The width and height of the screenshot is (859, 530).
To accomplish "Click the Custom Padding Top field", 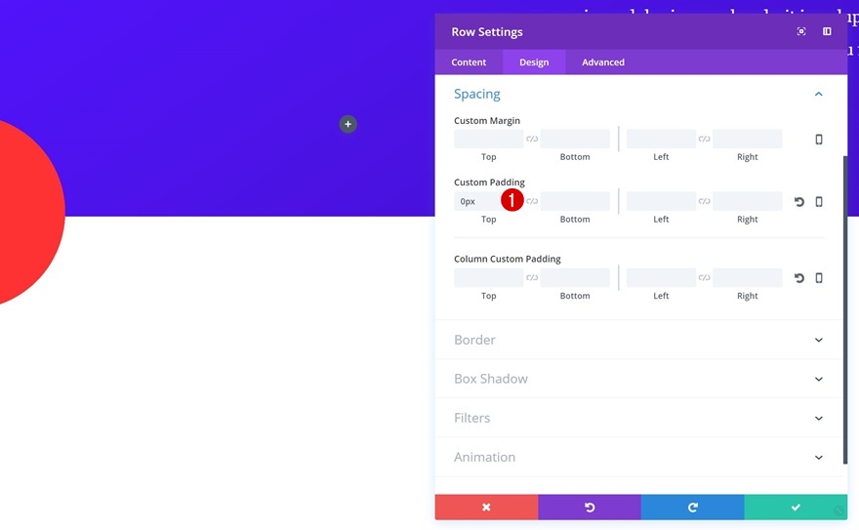I will (x=489, y=201).
